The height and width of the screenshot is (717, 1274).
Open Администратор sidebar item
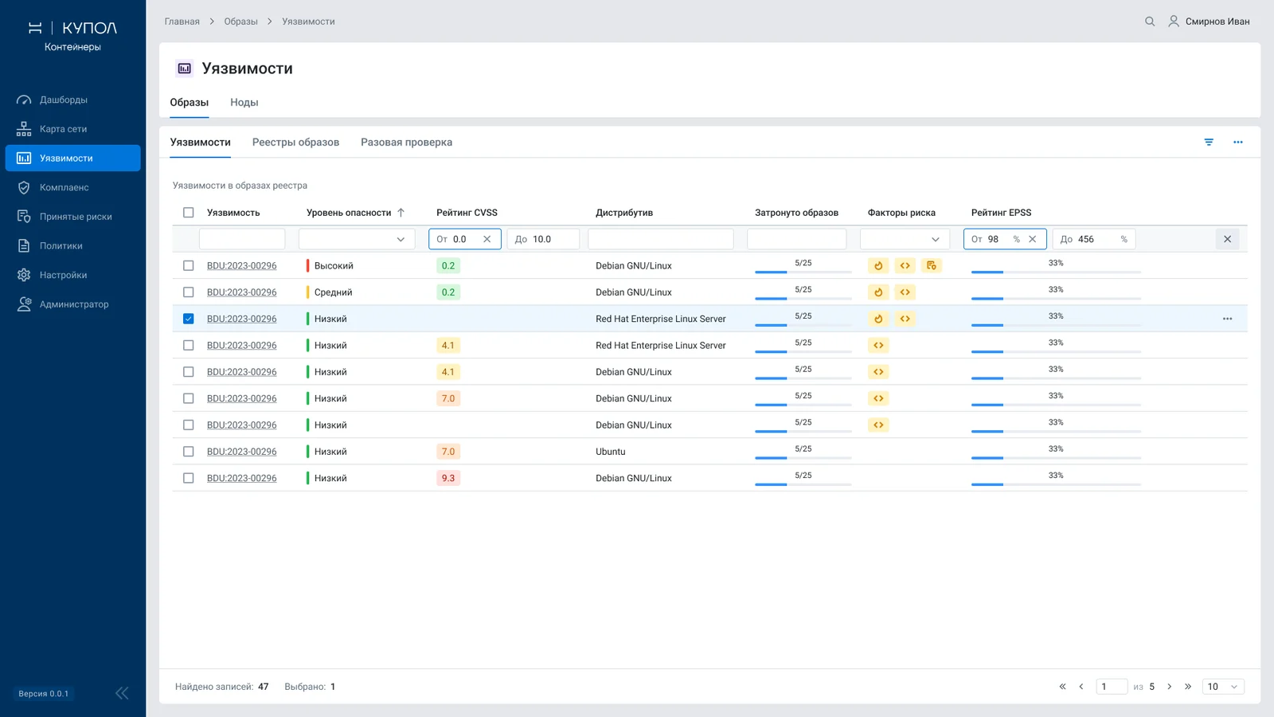(73, 304)
